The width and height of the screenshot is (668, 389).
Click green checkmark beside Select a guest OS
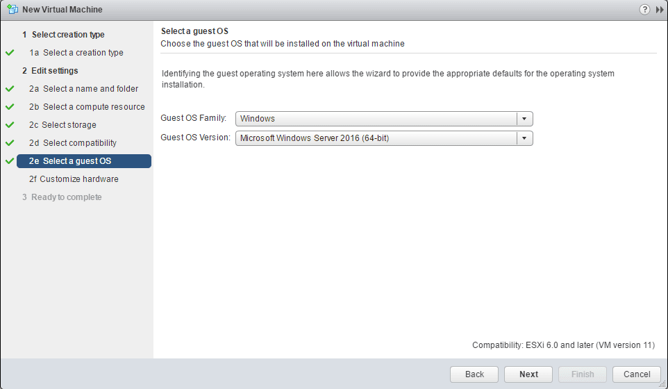[x=10, y=161]
